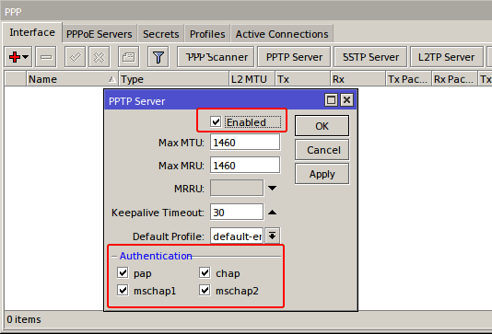
Task: Click the PPP Scanner button
Action: coord(216,57)
